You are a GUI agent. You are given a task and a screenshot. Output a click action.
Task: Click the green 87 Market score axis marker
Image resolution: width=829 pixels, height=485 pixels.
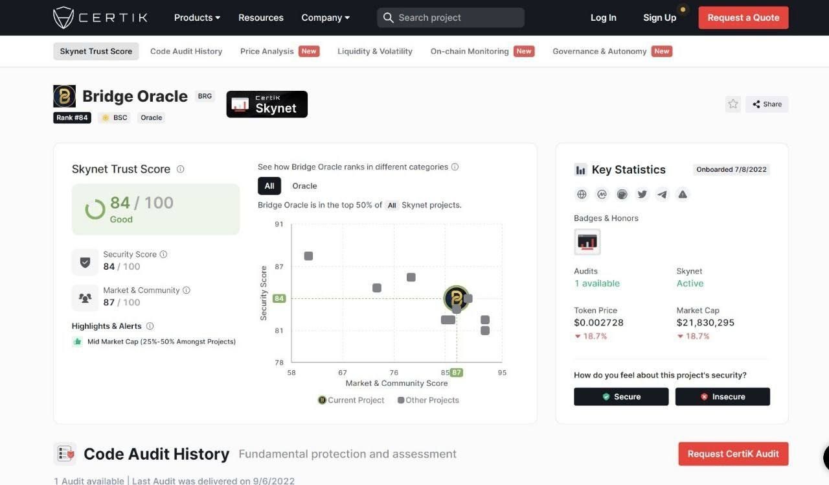point(457,372)
